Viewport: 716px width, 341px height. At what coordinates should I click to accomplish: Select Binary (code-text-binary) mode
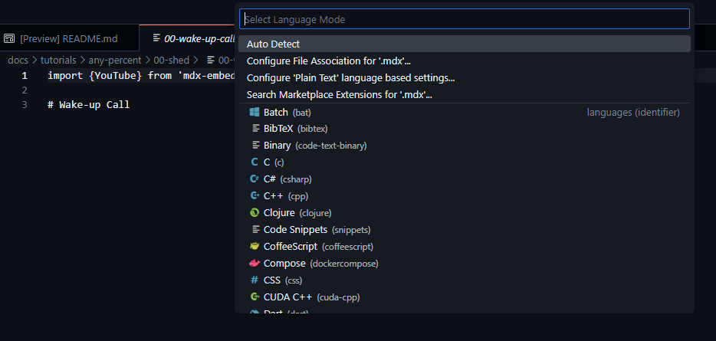465,146
